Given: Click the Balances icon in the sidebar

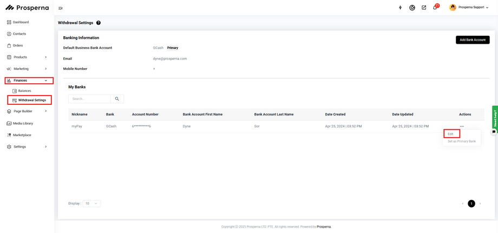Looking at the screenshot, I should coord(14,91).
